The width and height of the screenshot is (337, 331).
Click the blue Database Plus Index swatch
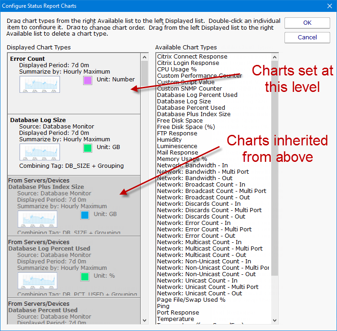(x=85, y=215)
